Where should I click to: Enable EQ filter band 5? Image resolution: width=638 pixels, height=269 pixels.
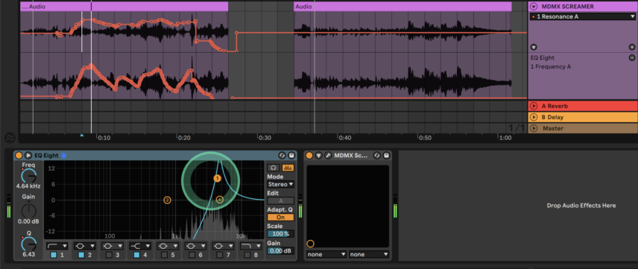pyautogui.click(x=164, y=255)
